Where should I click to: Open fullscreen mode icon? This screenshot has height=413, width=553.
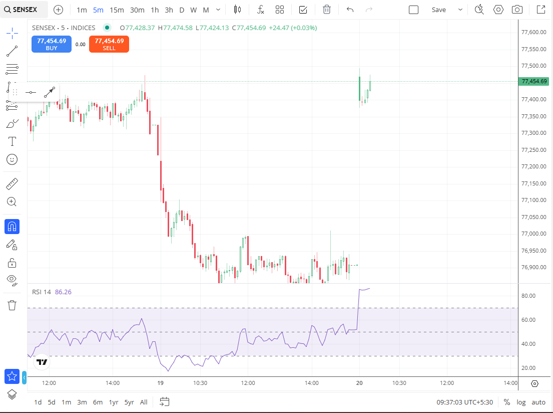tap(541, 10)
